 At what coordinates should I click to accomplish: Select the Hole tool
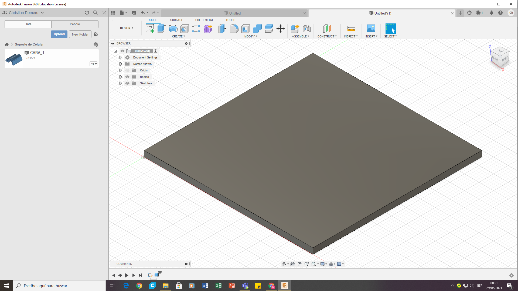click(x=185, y=28)
